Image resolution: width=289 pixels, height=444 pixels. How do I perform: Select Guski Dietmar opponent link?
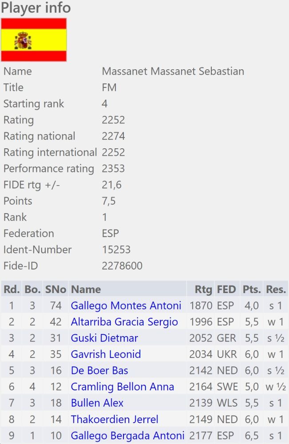point(104,338)
